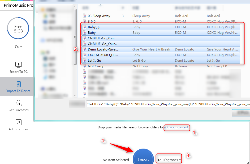Open the Get Purchases section
This screenshot has width=250, height=164.
[x=19, y=106]
